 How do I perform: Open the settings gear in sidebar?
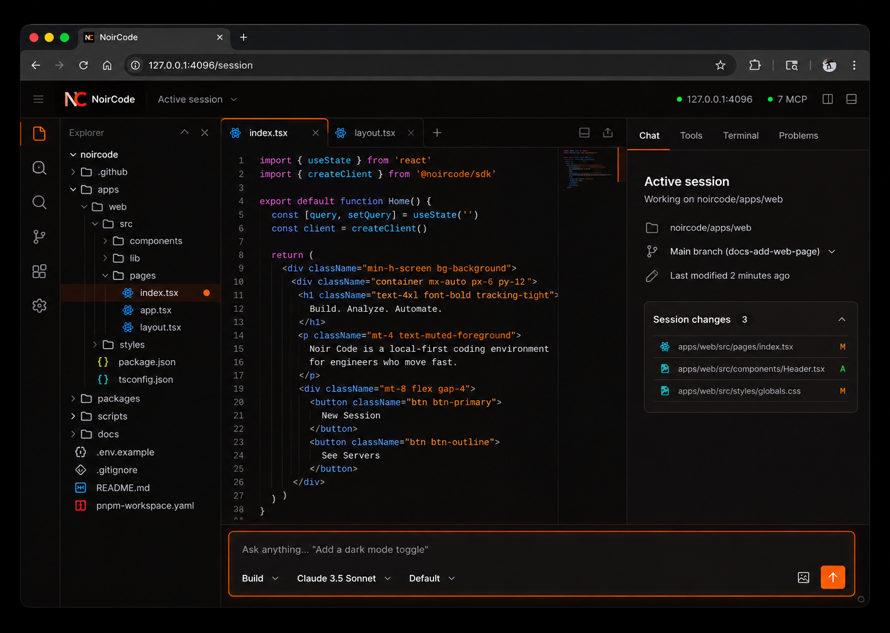pyautogui.click(x=40, y=306)
